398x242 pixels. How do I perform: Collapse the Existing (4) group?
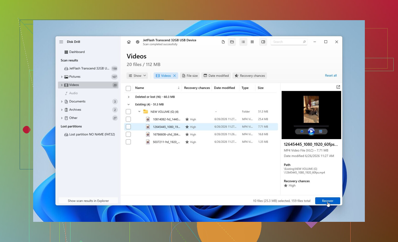(129, 104)
